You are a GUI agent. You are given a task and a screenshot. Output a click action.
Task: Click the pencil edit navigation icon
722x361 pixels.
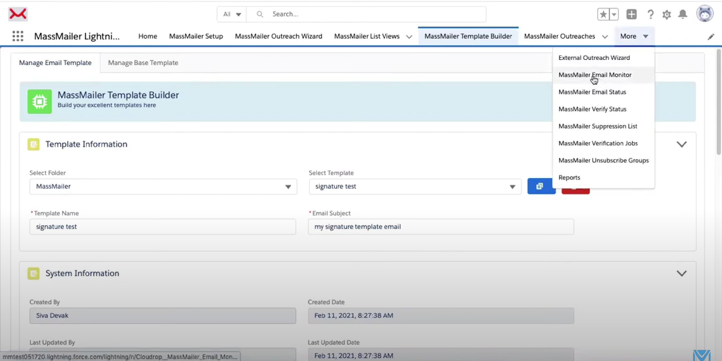point(711,37)
